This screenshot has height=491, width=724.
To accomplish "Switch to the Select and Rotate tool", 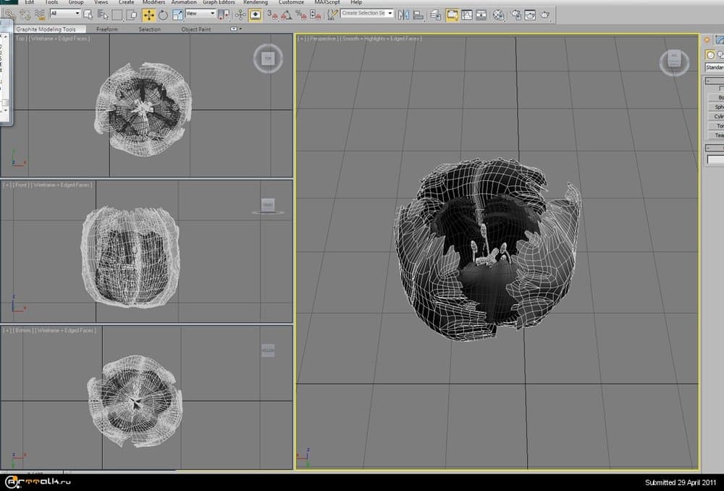I will coord(163,14).
